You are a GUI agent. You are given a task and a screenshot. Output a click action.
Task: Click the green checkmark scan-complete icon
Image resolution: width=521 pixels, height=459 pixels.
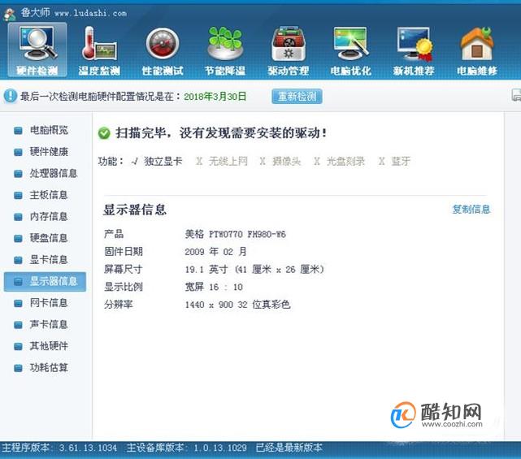(x=104, y=133)
